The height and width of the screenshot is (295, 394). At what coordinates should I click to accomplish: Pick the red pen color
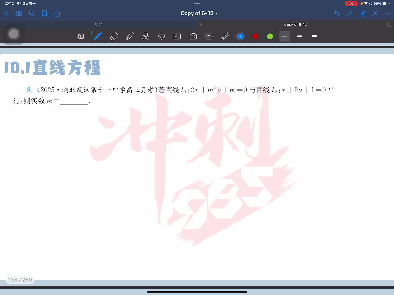(x=255, y=36)
